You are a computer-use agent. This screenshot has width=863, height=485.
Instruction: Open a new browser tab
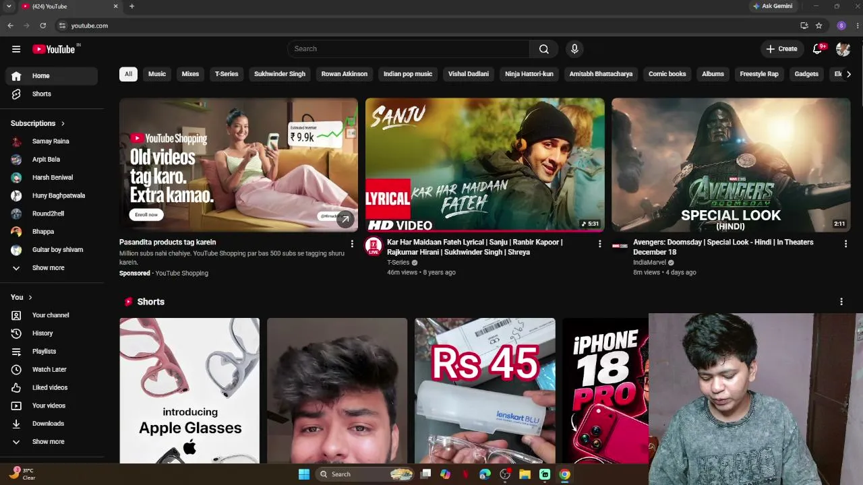pyautogui.click(x=131, y=6)
